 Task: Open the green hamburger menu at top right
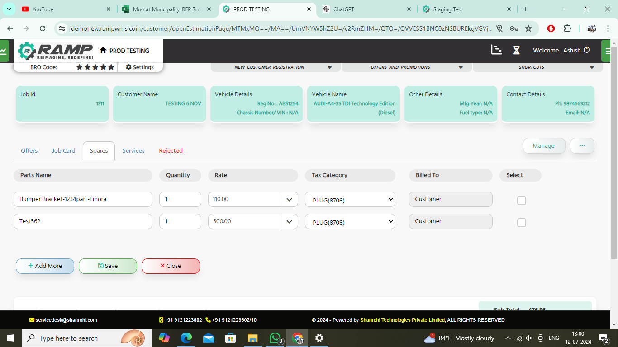[x=607, y=50]
